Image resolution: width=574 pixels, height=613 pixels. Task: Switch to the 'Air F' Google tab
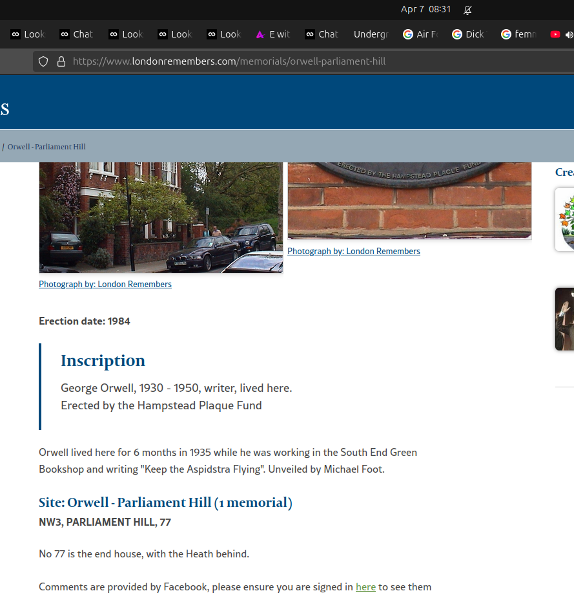tap(420, 34)
